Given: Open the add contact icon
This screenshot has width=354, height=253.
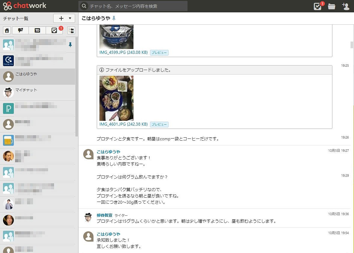Looking at the screenshot, I should click(x=345, y=6).
